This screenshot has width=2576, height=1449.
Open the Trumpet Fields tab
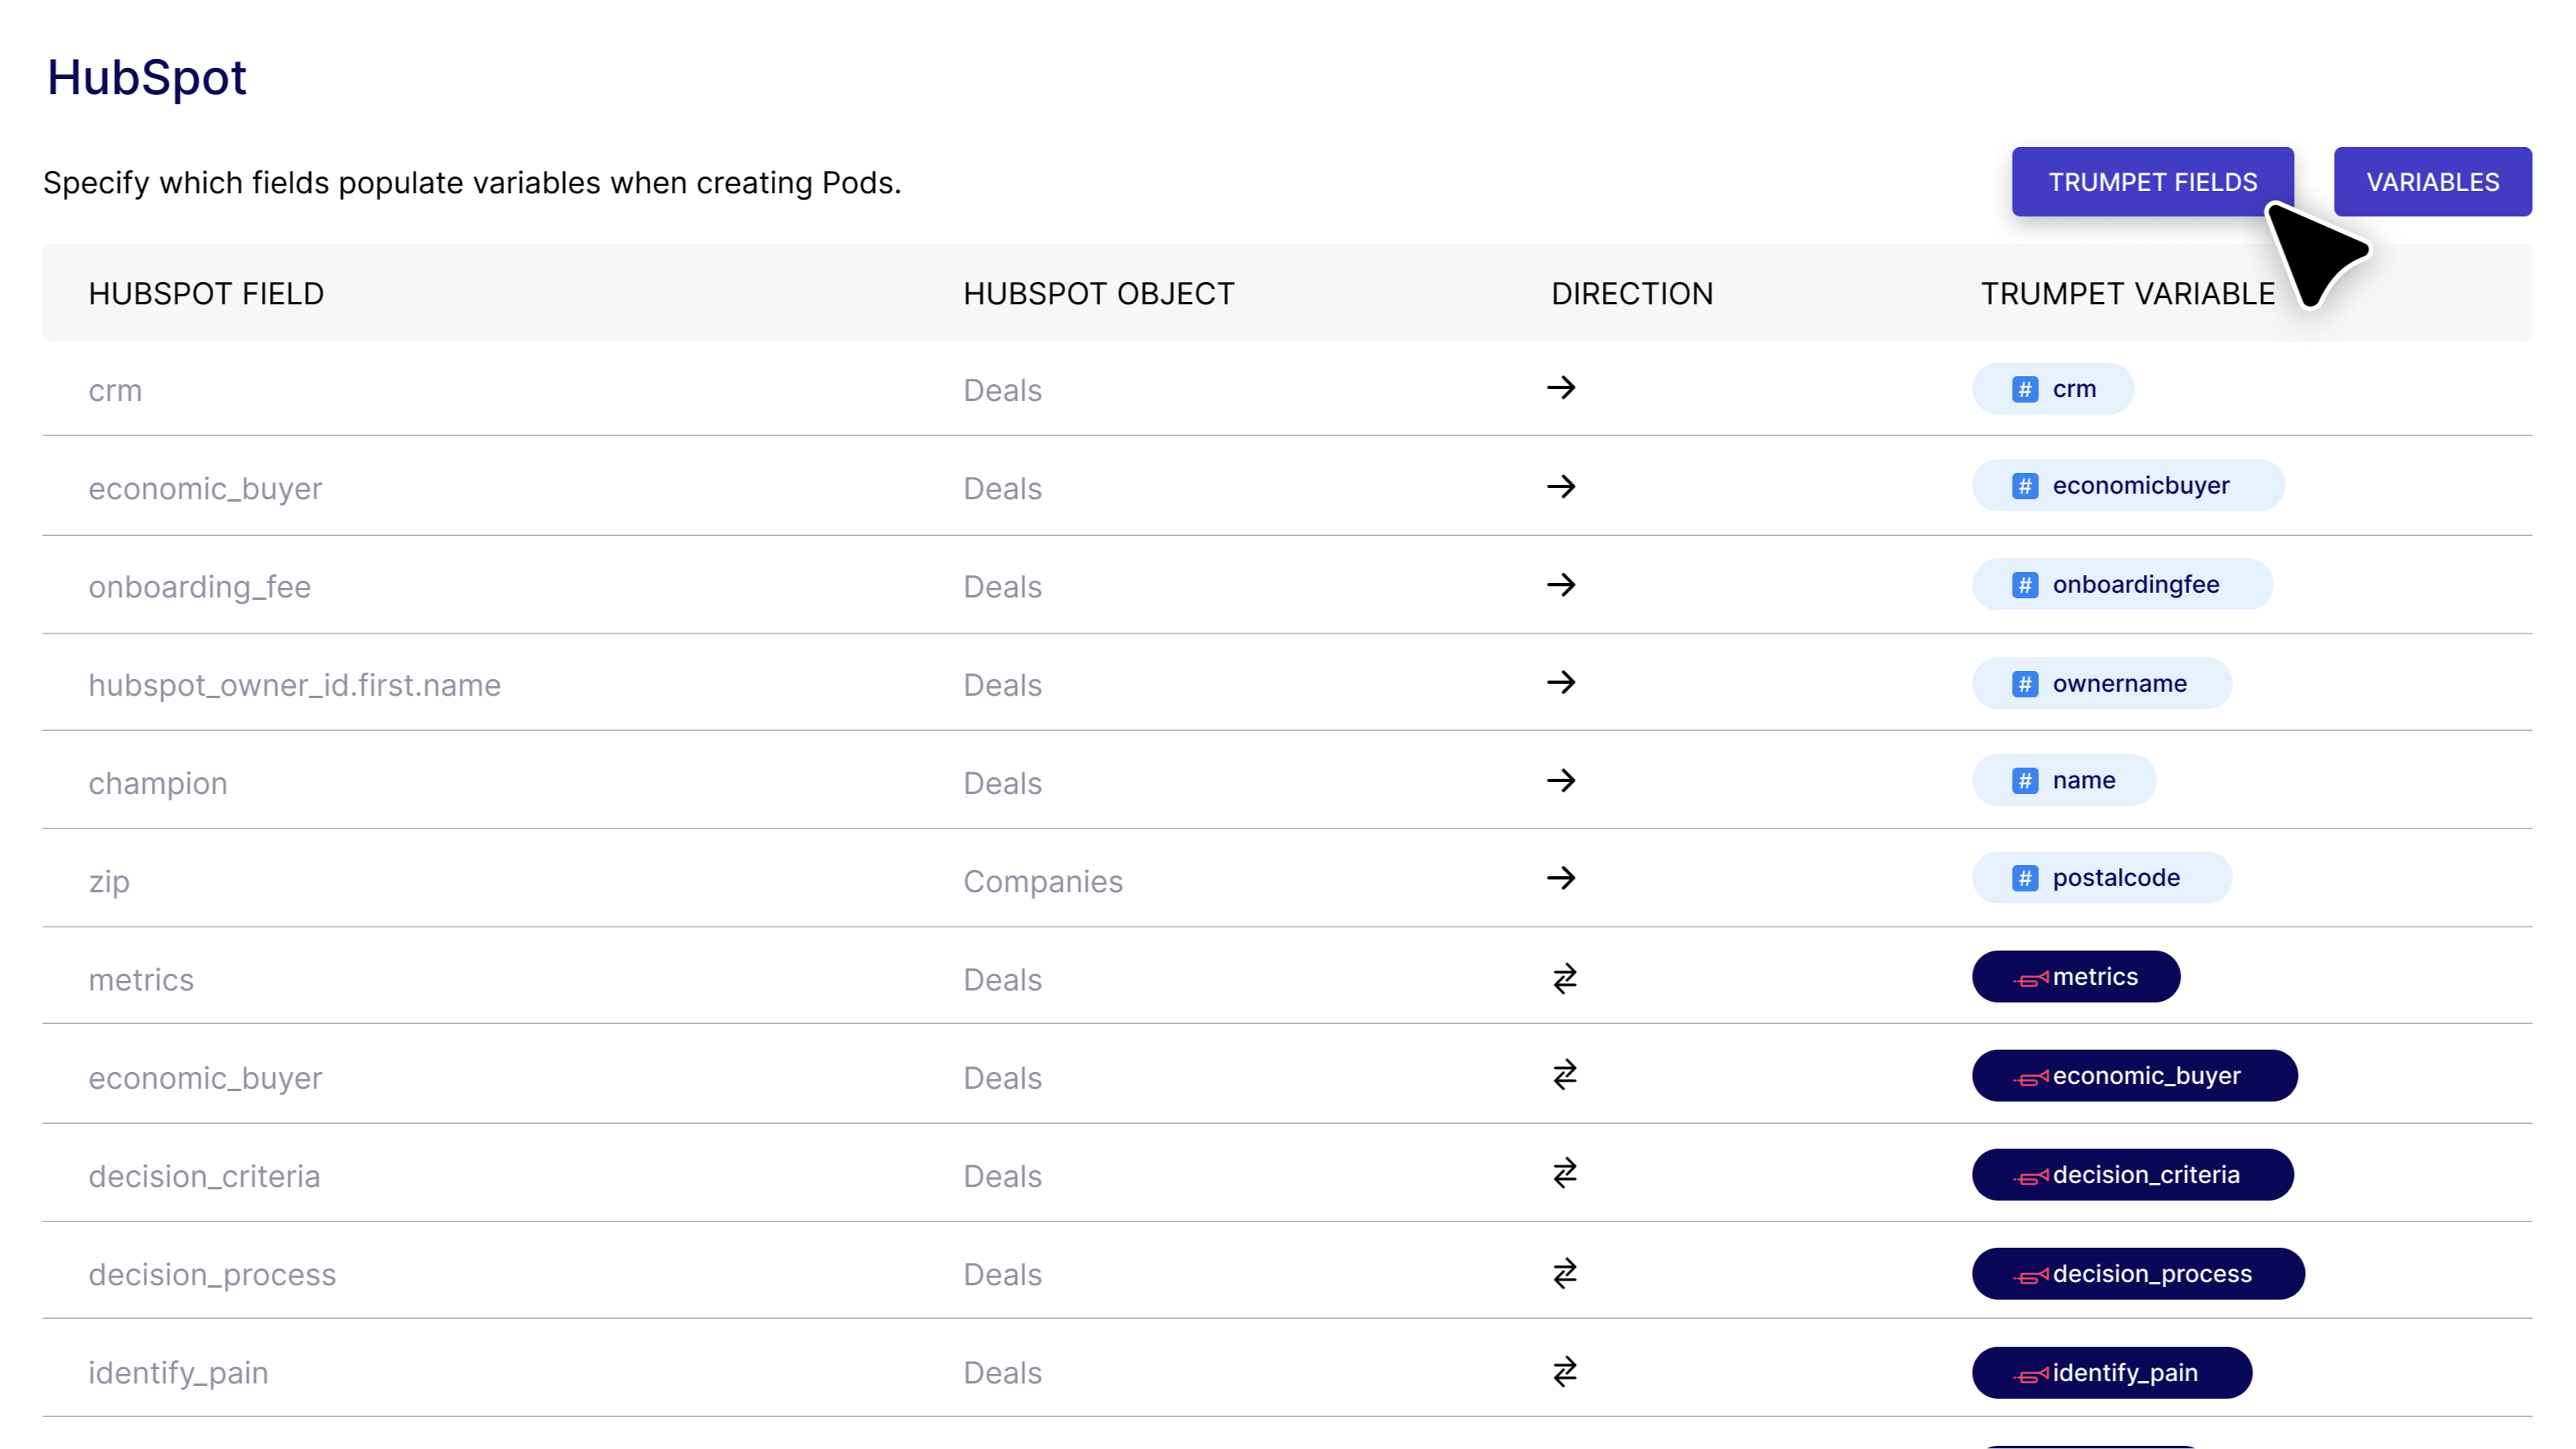pyautogui.click(x=2153, y=181)
